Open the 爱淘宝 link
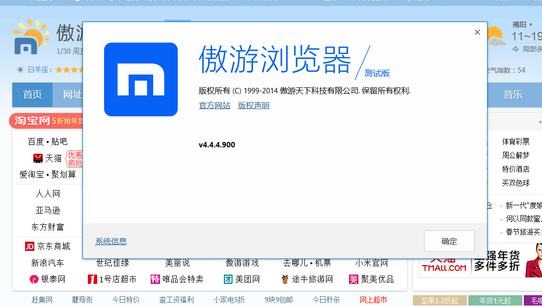Viewport: 542px width, 306px height. 32,174
